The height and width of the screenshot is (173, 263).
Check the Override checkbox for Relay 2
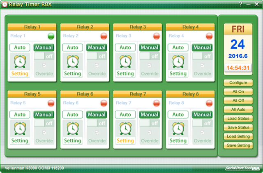click(x=97, y=65)
